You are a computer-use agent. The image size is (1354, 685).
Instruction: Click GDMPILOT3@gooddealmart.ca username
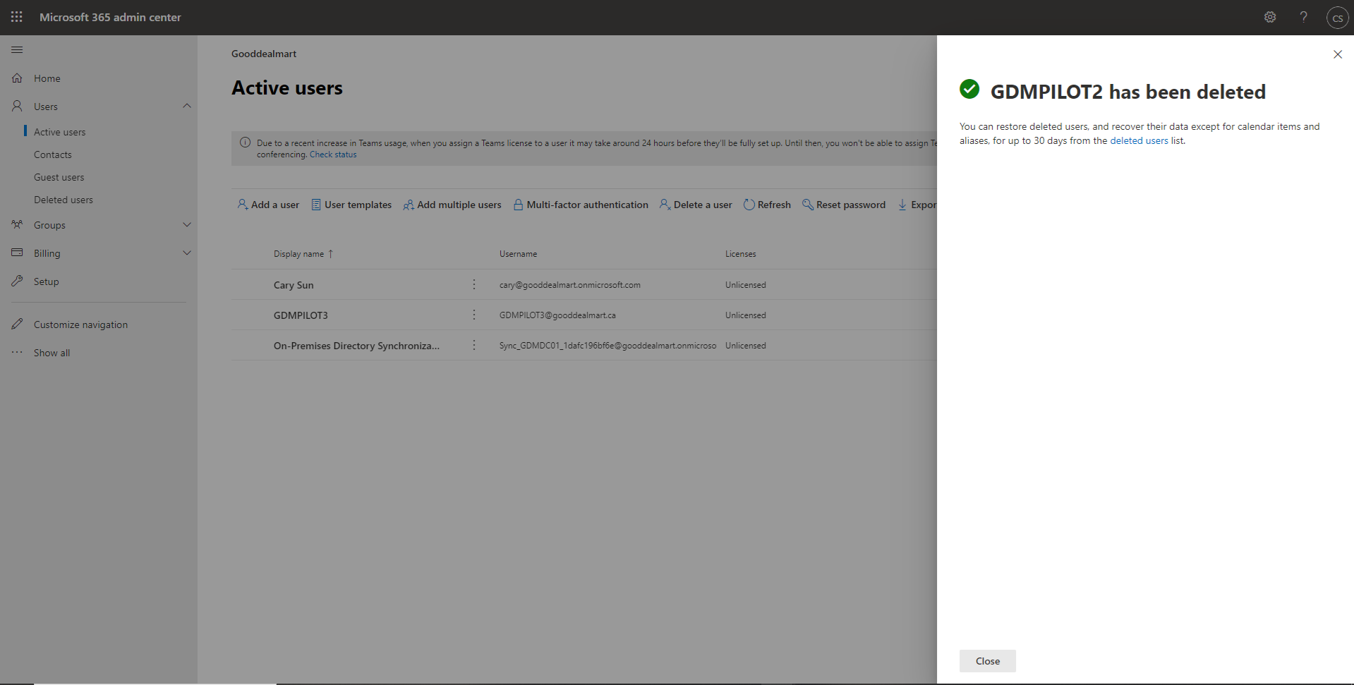tap(557, 315)
